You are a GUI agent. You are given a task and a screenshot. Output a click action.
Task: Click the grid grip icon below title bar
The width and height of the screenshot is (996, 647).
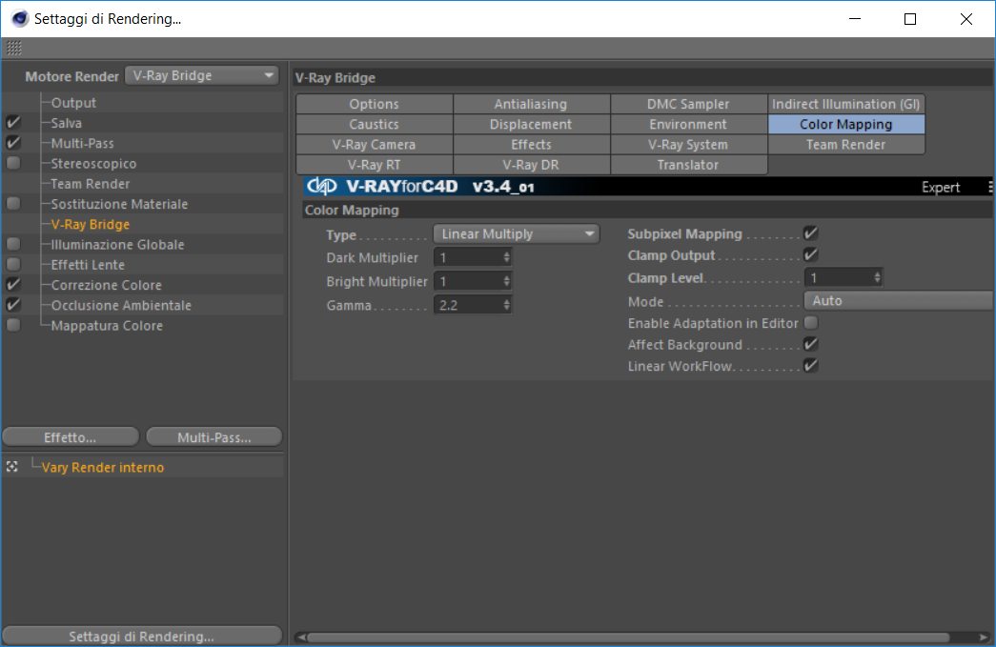pos(14,48)
